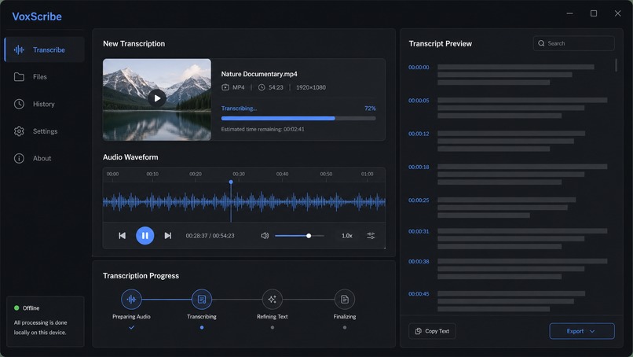This screenshot has width=633, height=357.
Task: Jump to 00:10 on waveform timeline
Action: [152, 174]
